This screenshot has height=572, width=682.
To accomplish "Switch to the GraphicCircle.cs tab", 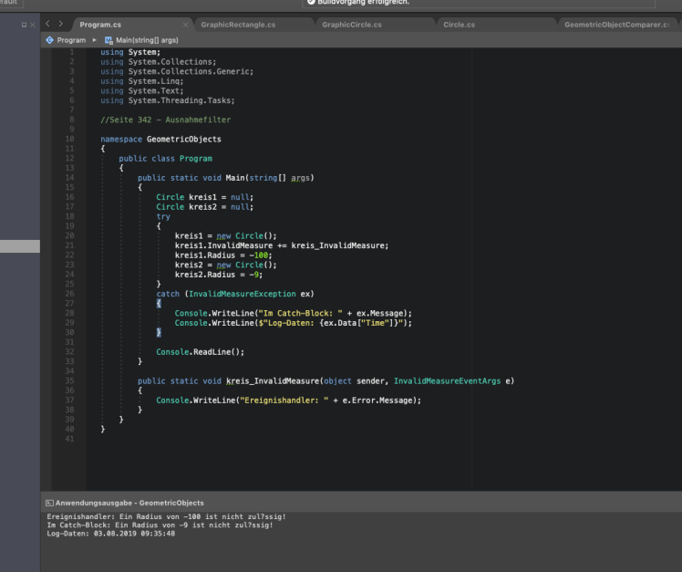I will tap(352, 25).
